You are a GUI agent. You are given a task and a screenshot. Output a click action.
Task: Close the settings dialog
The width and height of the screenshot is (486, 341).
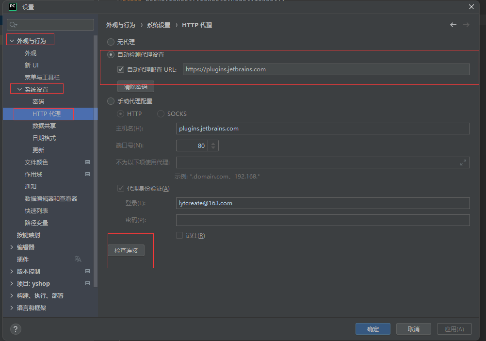(471, 7)
